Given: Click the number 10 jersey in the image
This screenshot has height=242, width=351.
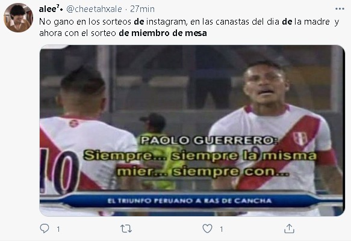Looking at the screenshot, I should pyautogui.click(x=60, y=171).
